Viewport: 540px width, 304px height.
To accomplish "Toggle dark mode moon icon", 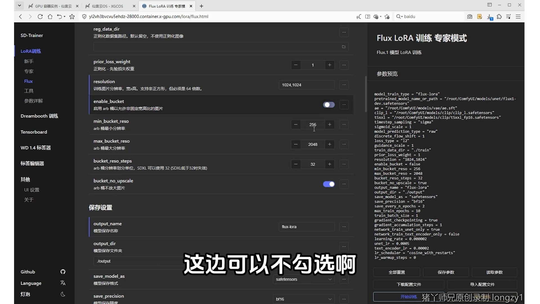I will [63, 294].
